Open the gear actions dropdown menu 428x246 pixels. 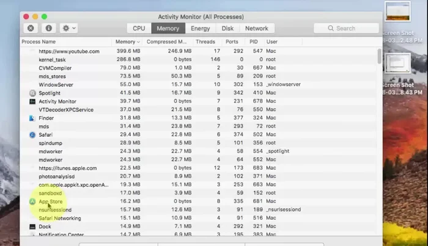click(68, 28)
